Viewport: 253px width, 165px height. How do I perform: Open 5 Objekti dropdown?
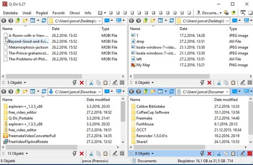pos(17,82)
